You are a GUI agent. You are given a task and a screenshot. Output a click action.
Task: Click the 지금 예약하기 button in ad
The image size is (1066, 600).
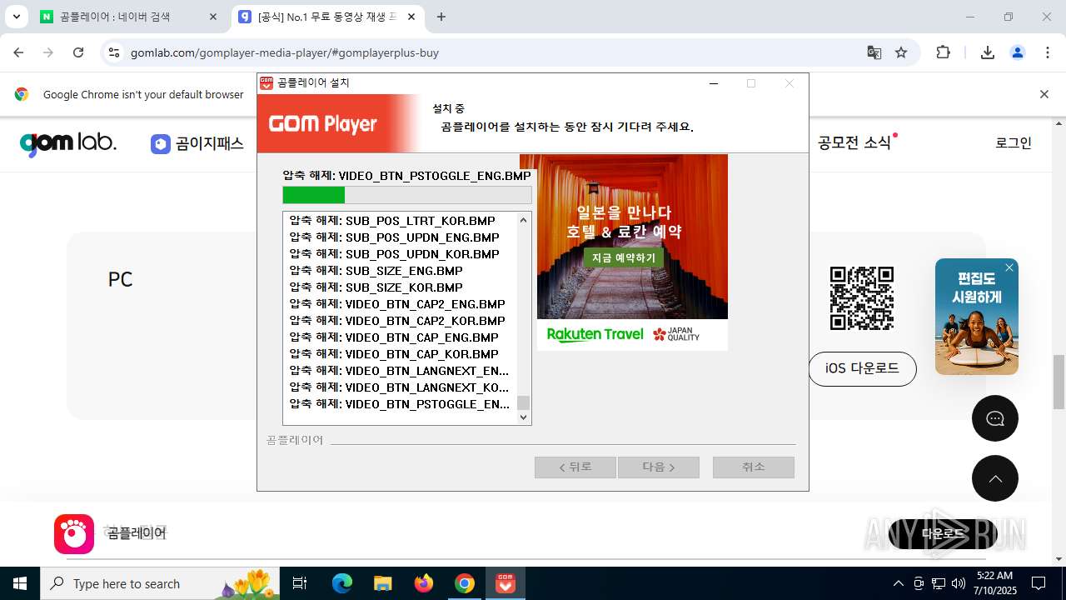624,257
